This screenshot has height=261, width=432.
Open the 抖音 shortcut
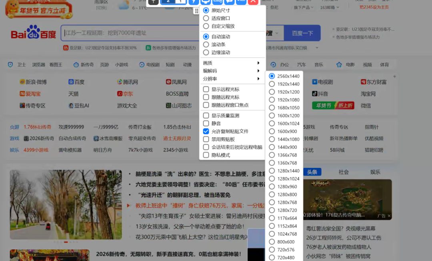320,94
